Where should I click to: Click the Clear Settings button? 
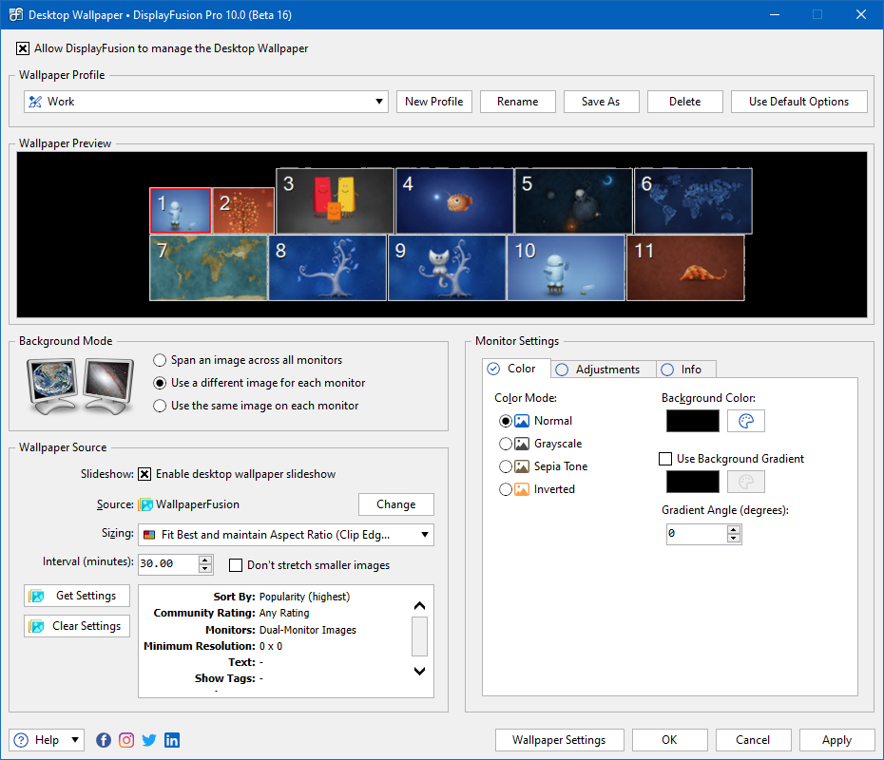click(77, 626)
